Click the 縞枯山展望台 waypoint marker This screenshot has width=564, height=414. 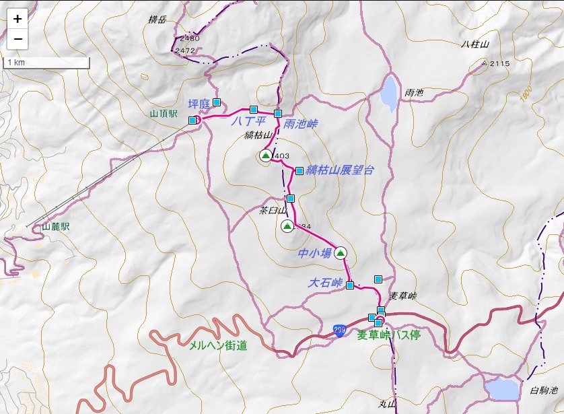pos(299,171)
